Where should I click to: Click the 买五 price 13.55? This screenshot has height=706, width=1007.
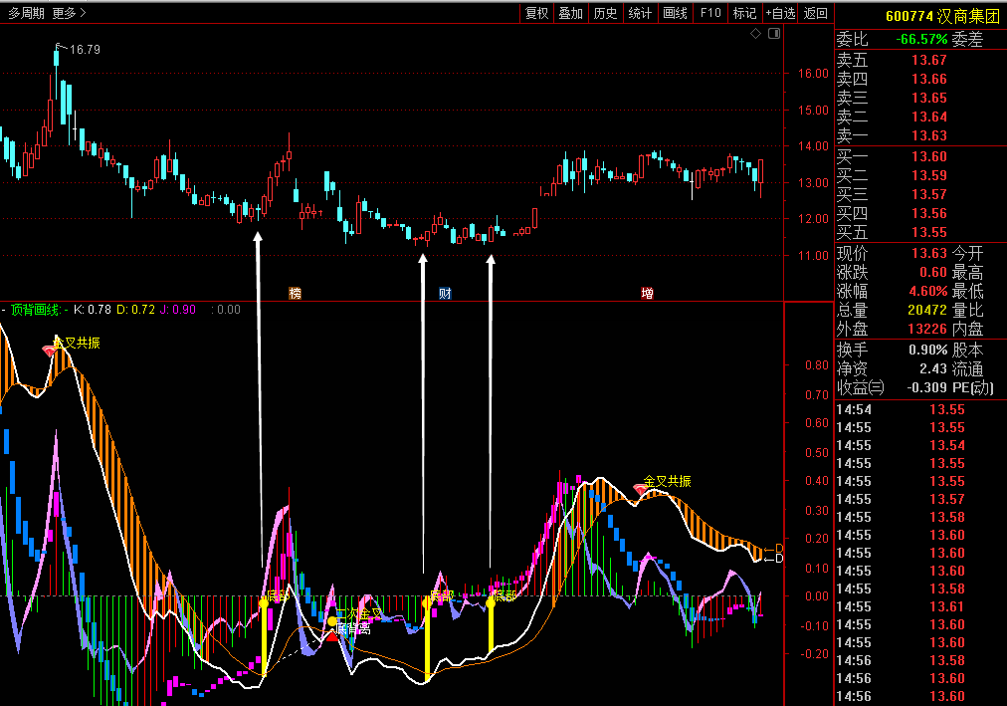coord(928,233)
